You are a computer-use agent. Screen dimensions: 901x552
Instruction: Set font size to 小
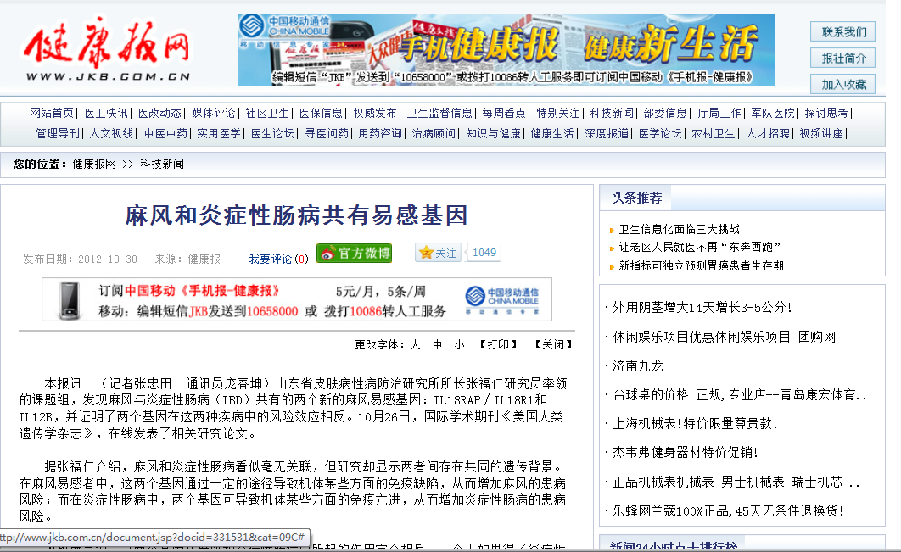(x=459, y=345)
